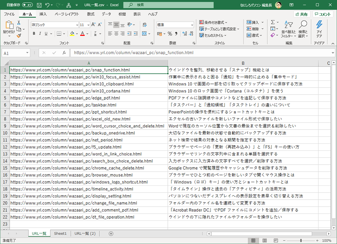This screenshot has width=337, height=244.
Task: Click the Format cells button
Action: [254, 35]
